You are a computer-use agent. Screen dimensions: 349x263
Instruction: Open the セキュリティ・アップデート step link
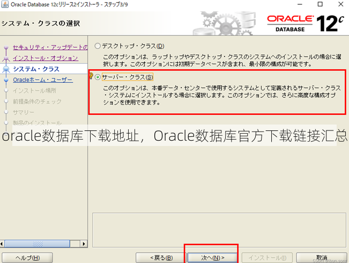point(50,47)
